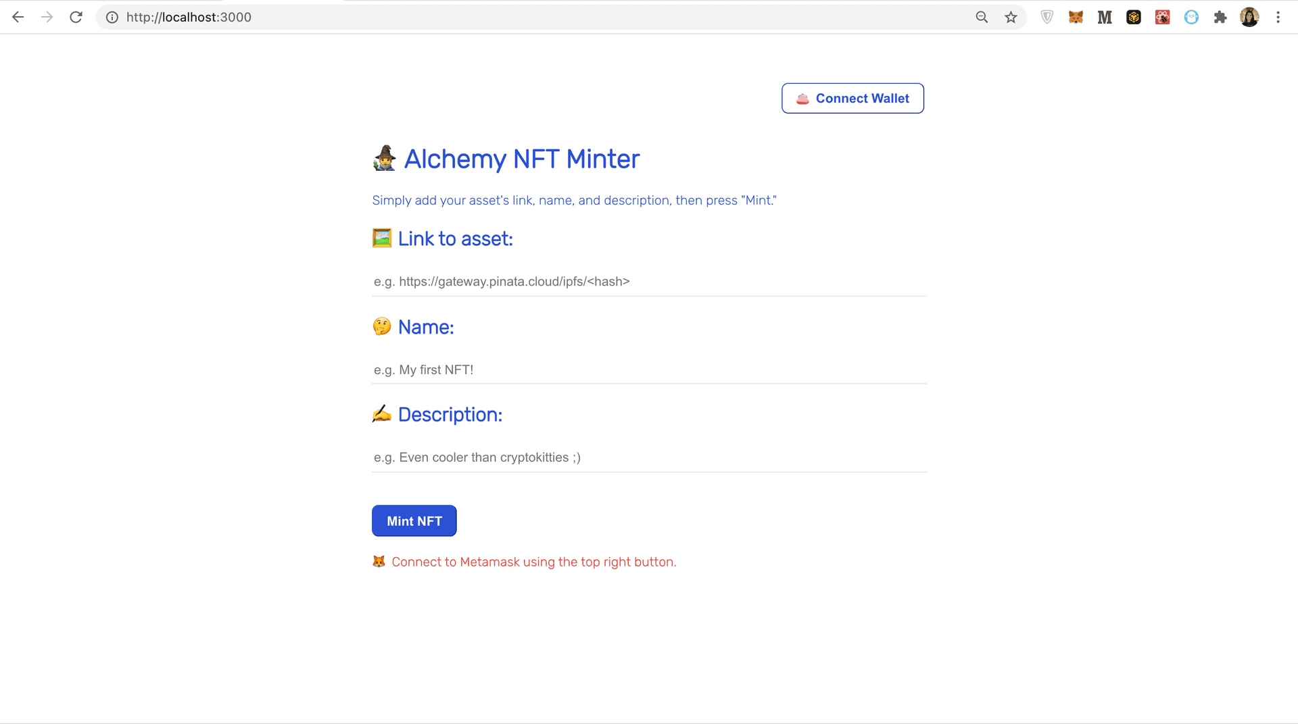Click the Chrome profile avatar
Image resolution: width=1298 pixels, height=724 pixels.
(1250, 17)
